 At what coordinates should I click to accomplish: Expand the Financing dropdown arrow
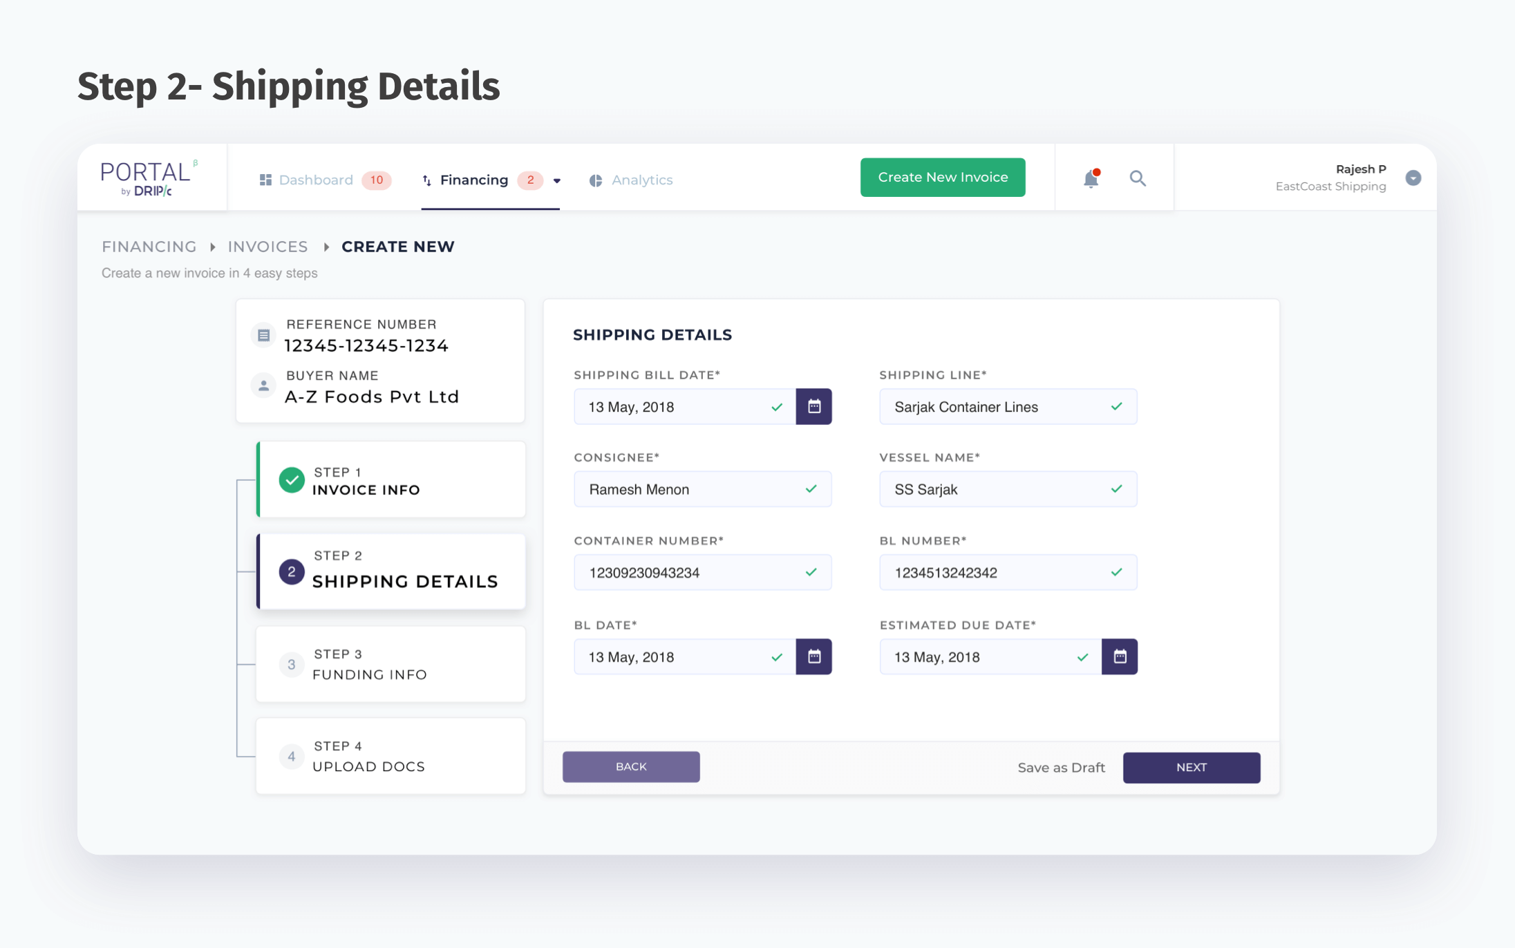557,181
